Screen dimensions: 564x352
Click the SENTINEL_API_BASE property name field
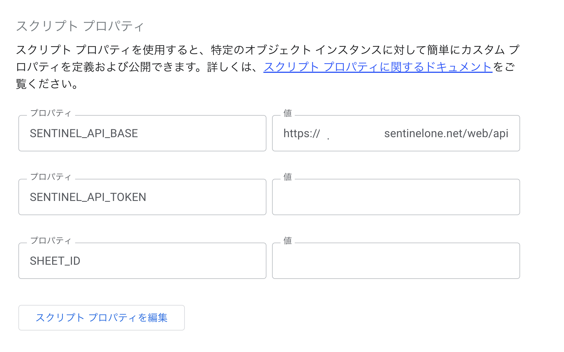142,133
